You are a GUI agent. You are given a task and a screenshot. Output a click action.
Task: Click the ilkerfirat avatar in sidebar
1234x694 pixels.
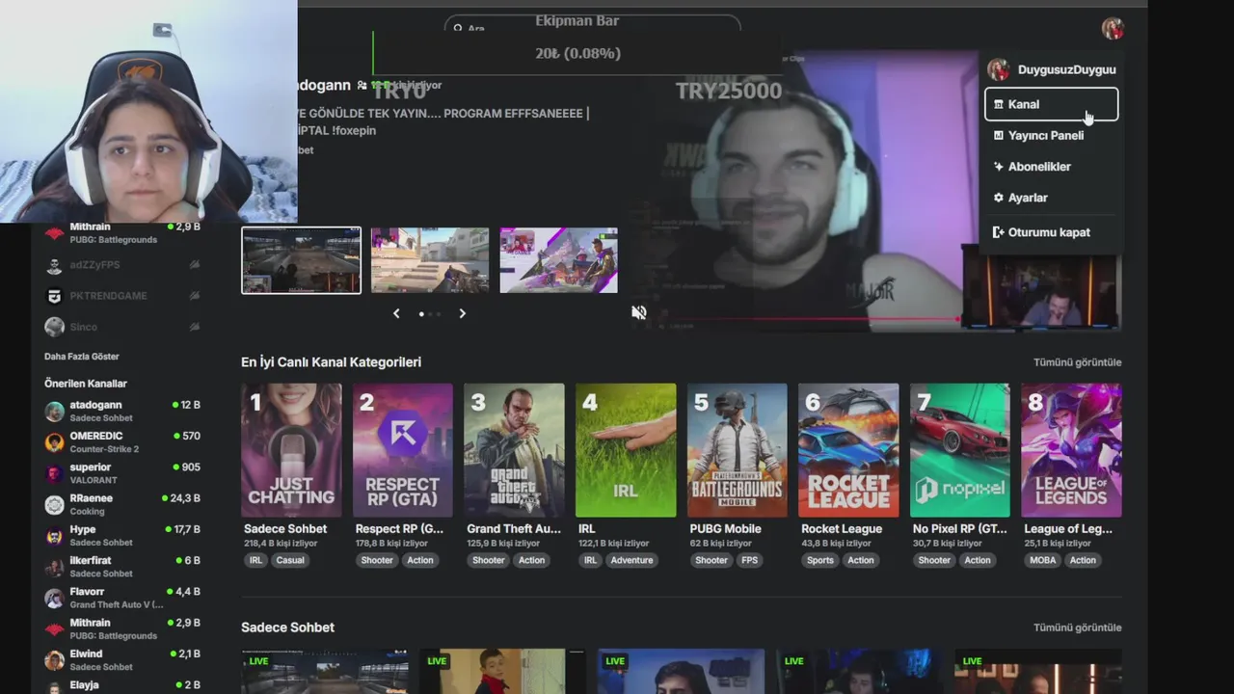[x=55, y=567]
